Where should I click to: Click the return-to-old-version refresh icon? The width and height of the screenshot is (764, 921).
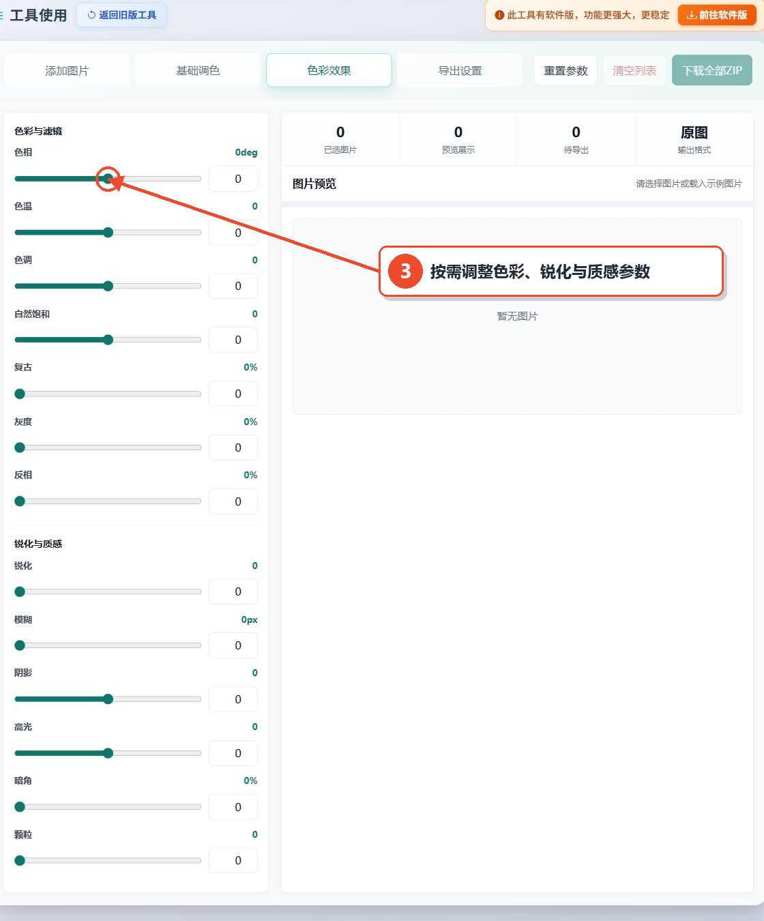click(91, 15)
